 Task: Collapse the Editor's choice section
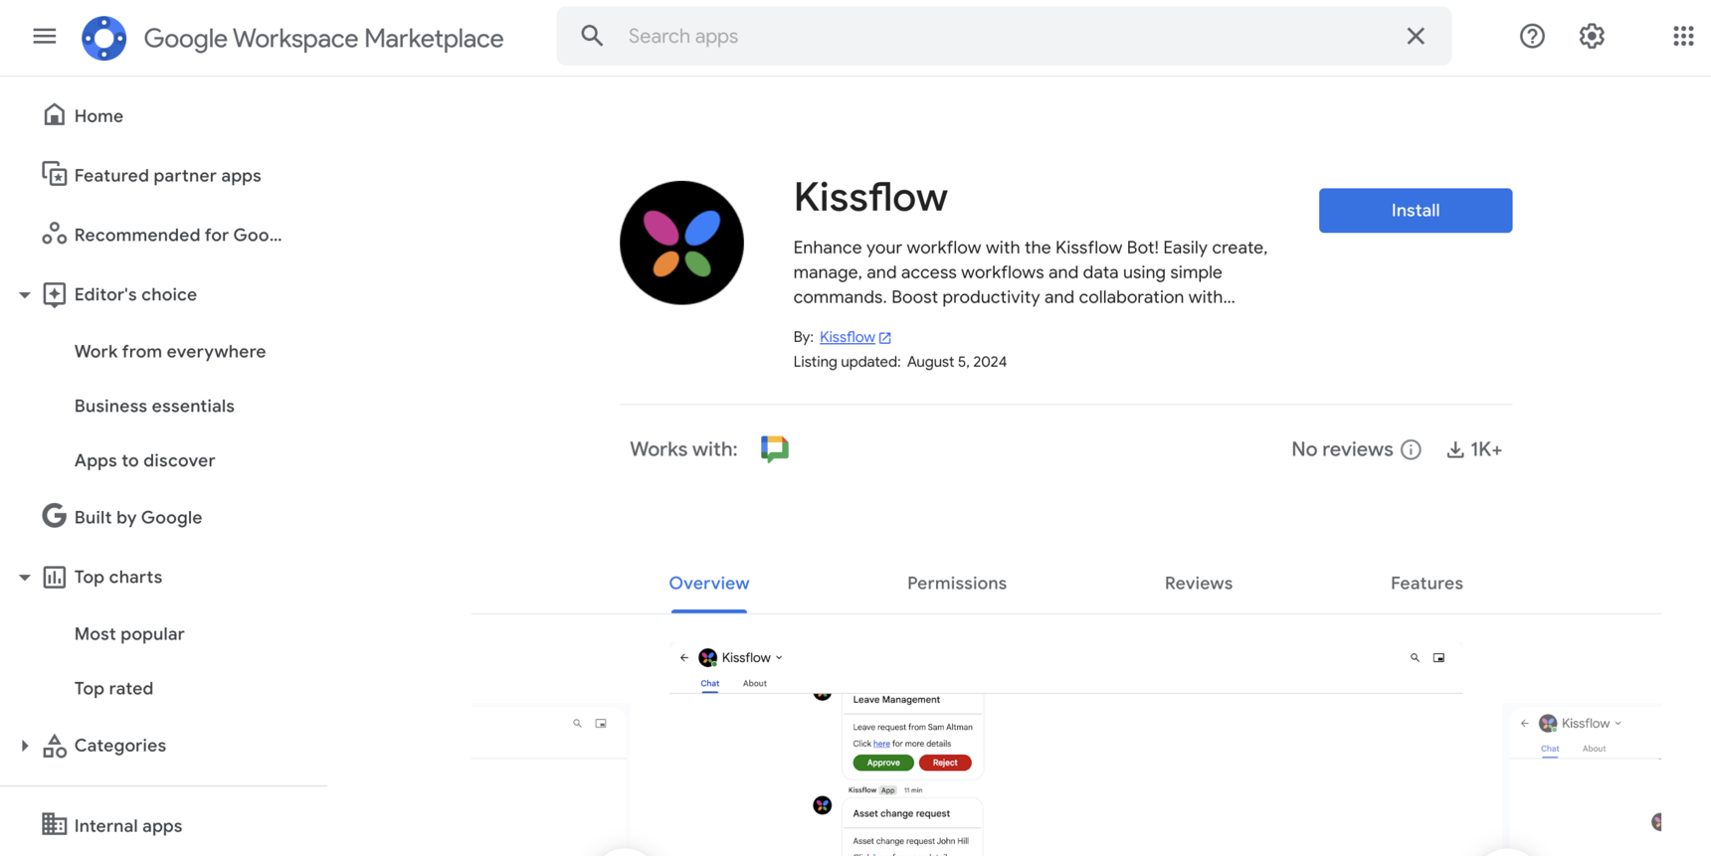click(24, 295)
